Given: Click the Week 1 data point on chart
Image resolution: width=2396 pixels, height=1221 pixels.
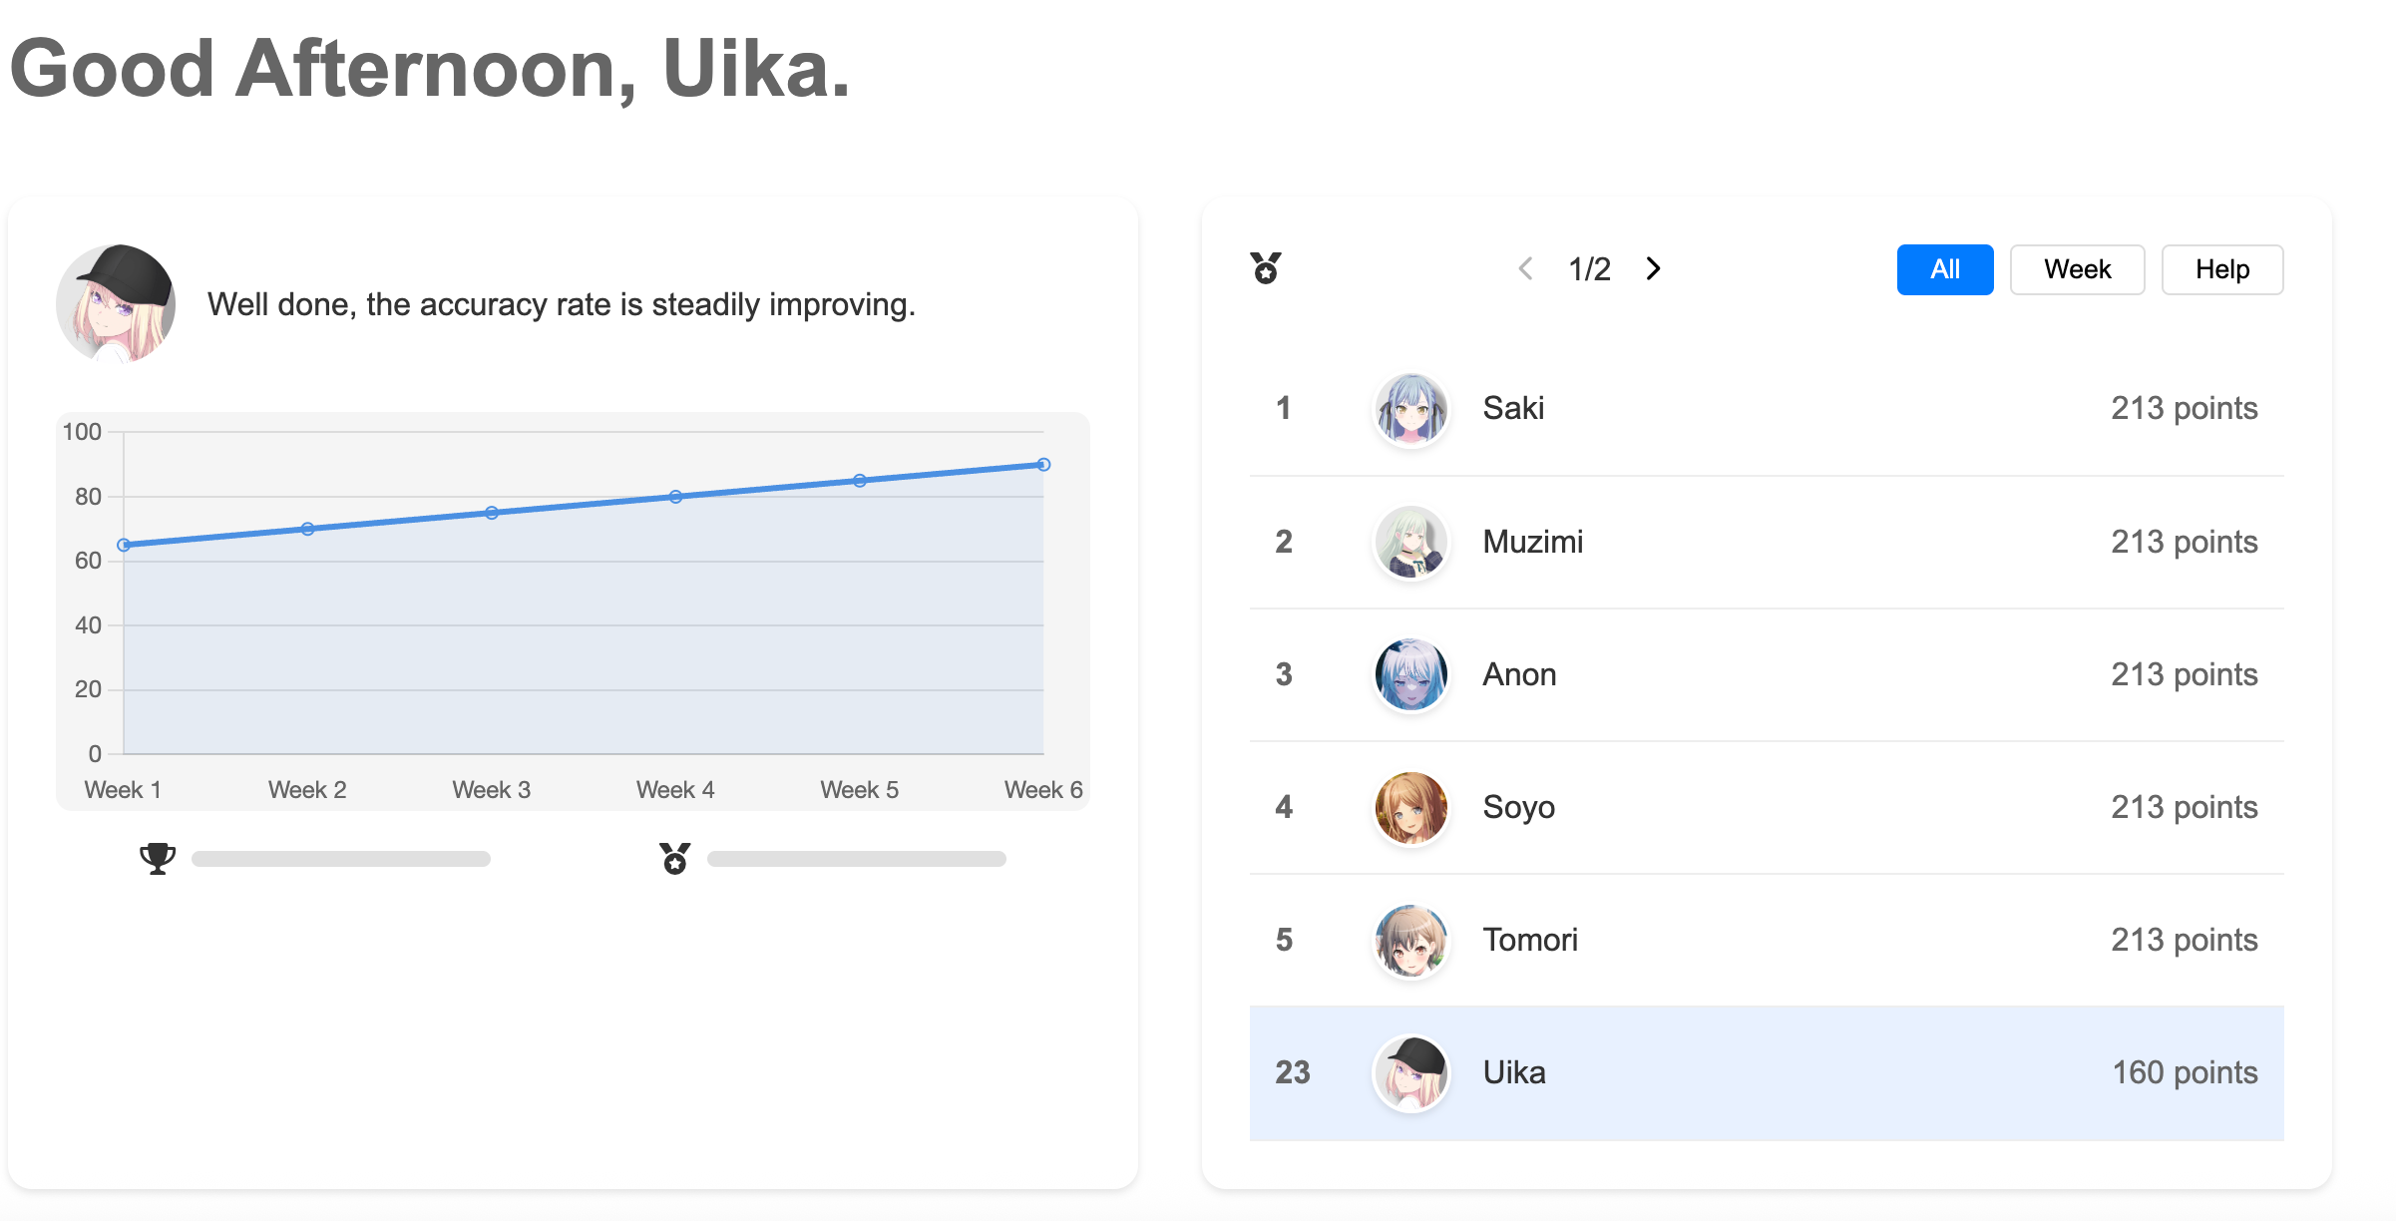Looking at the screenshot, I should tap(124, 545).
